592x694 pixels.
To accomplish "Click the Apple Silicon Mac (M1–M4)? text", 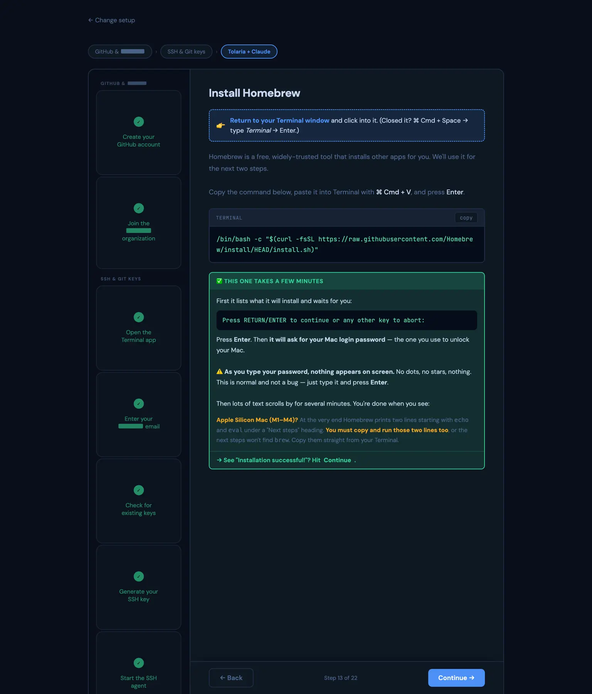I will tap(257, 420).
